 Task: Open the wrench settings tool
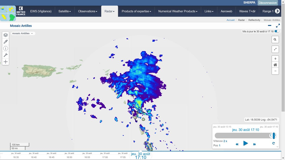[6, 55]
